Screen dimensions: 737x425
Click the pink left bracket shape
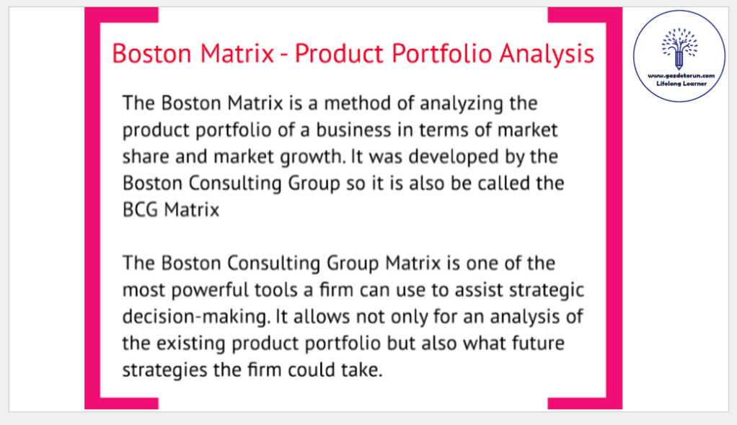(92, 209)
